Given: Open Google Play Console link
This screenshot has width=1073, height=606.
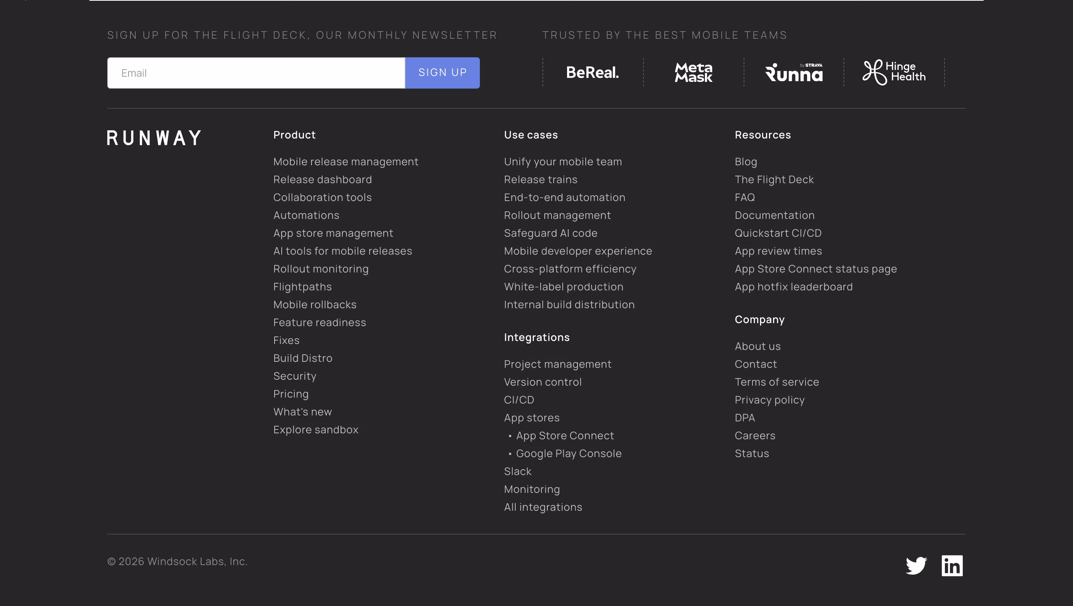Looking at the screenshot, I should coord(569,454).
